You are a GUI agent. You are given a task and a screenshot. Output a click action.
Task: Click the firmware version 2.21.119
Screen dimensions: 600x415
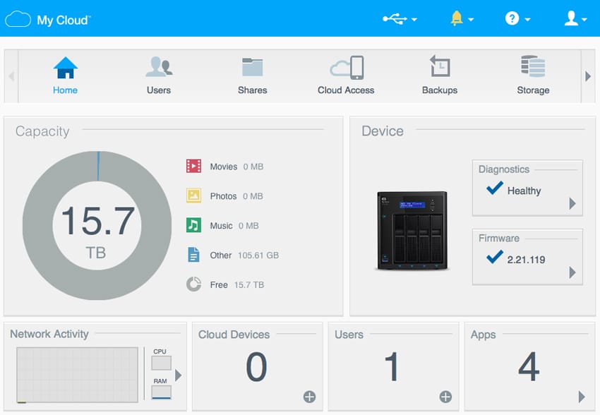tap(526, 260)
